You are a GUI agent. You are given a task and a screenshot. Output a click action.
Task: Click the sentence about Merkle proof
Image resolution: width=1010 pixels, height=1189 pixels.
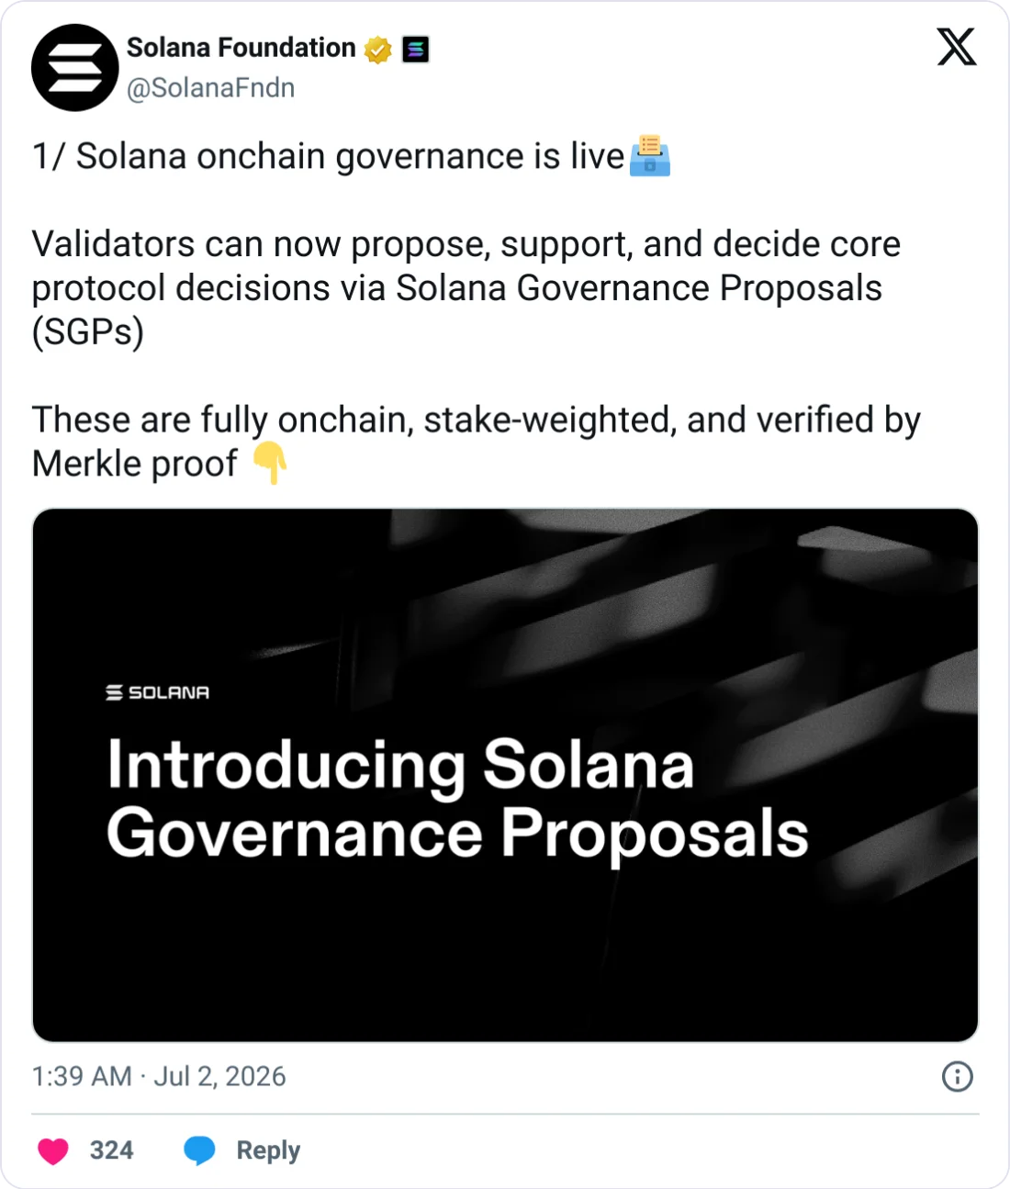click(x=476, y=442)
